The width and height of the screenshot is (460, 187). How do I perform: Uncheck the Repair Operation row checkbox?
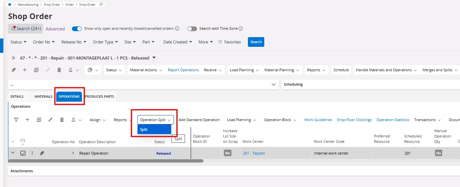click(23, 153)
